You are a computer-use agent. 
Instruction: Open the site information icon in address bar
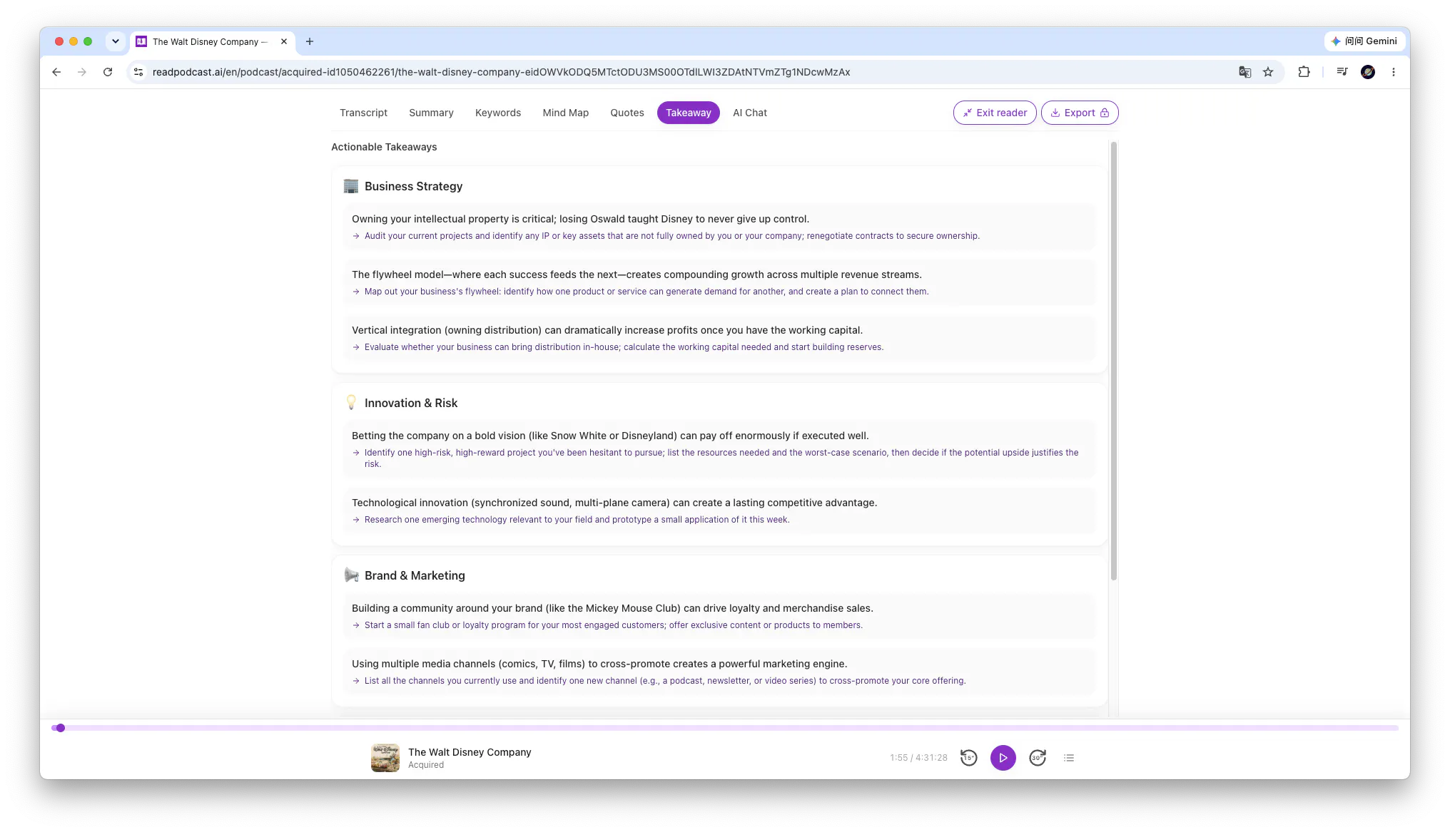tap(139, 72)
